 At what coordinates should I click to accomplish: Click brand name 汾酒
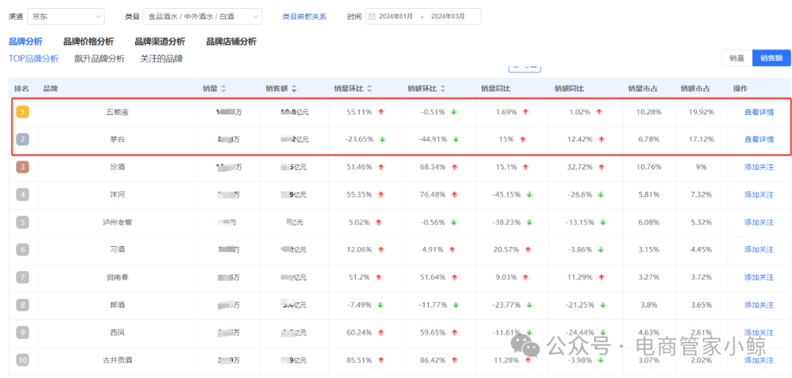pyautogui.click(x=117, y=167)
